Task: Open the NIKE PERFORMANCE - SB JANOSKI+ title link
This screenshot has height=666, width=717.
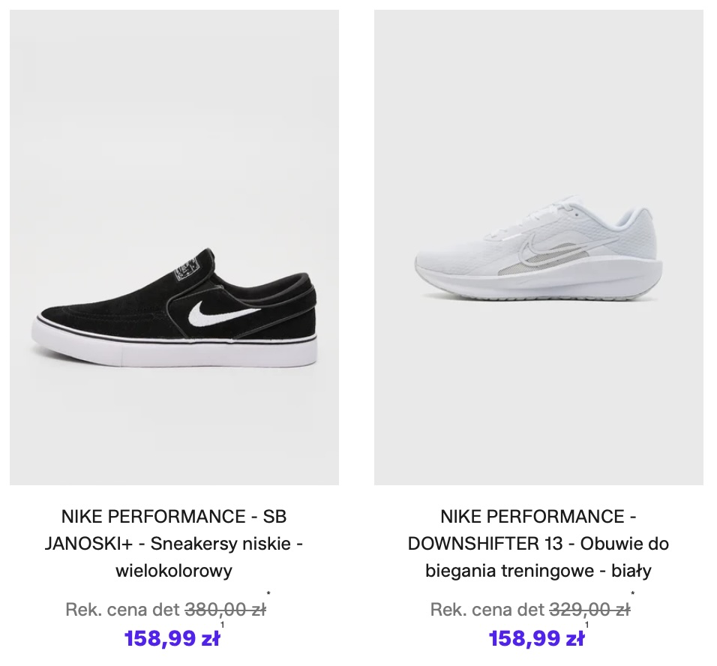Action: (x=174, y=517)
